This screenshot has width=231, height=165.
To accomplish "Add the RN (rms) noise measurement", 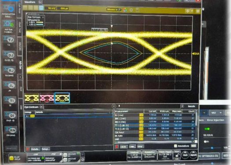I will 11,130.
